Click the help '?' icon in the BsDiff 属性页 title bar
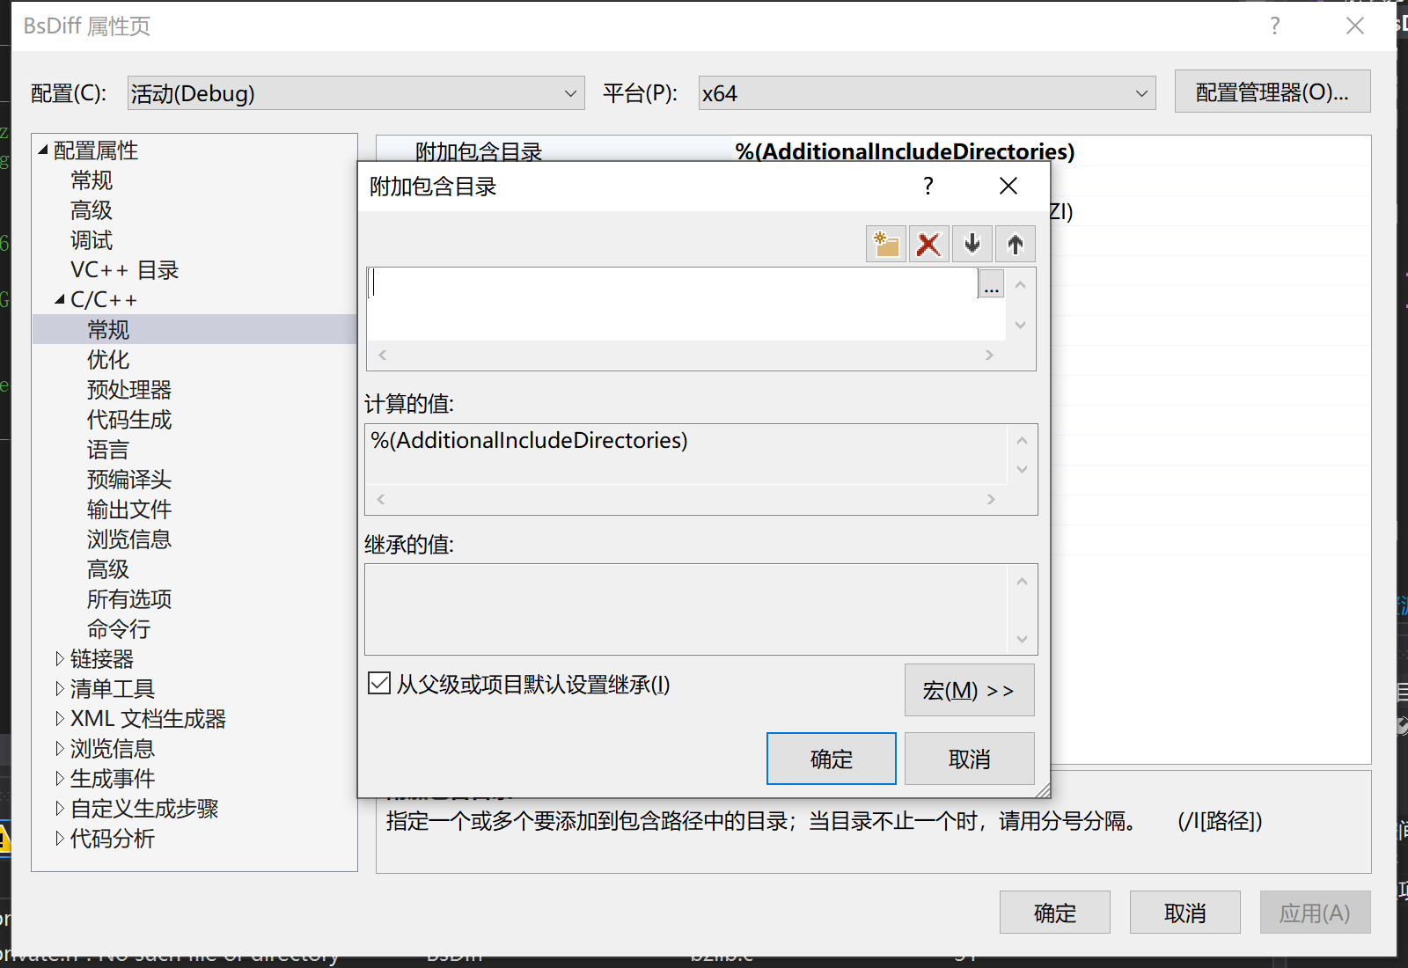This screenshot has height=968, width=1408. coord(1274,26)
